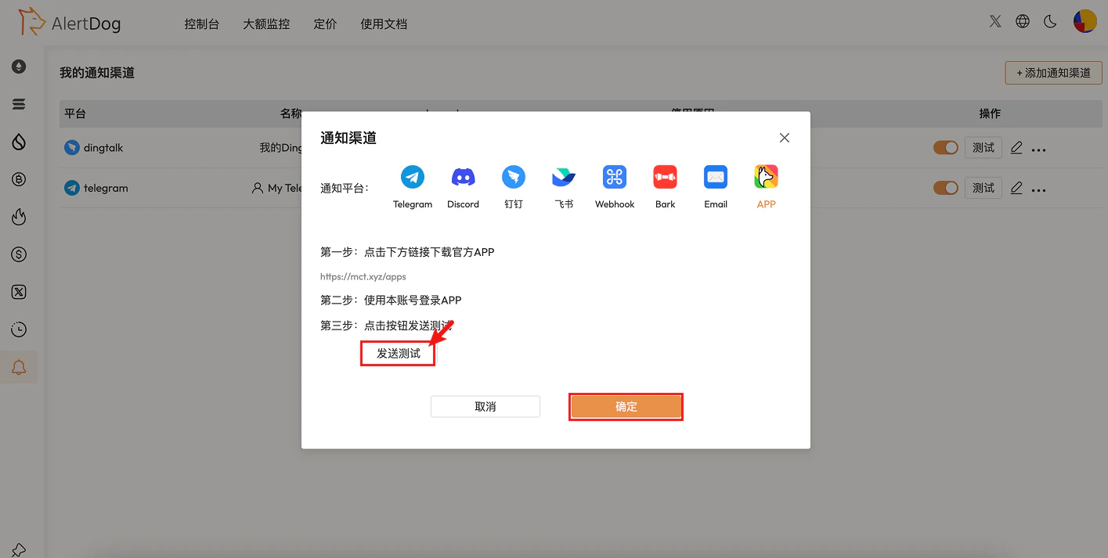Open the language globe selector
This screenshot has width=1108, height=558.
point(1023,22)
